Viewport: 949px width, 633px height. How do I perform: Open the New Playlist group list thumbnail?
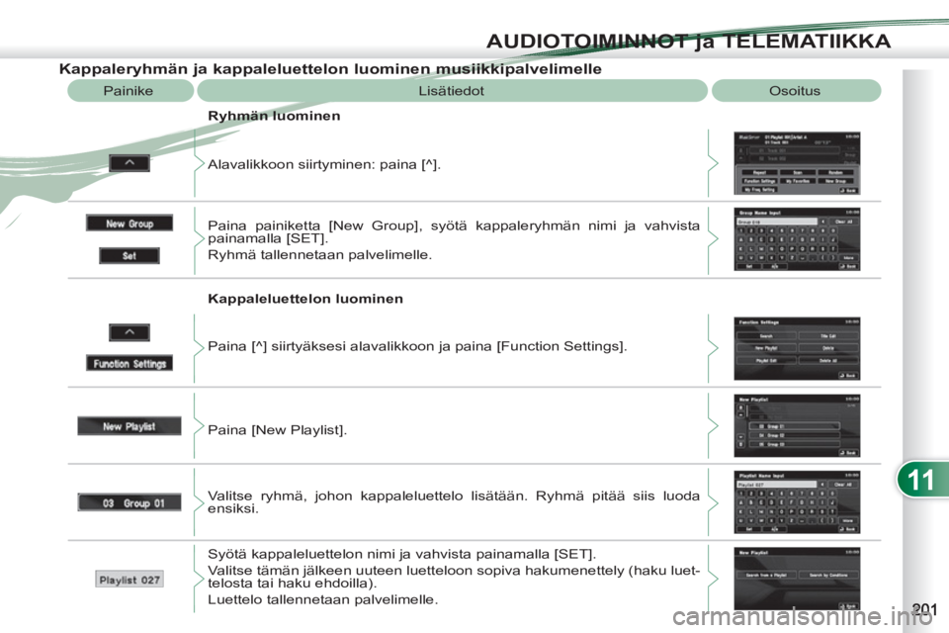pos(797,426)
